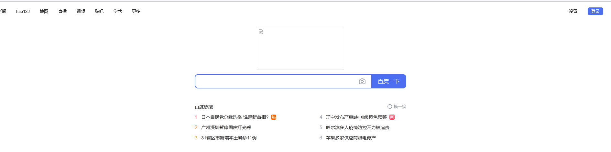Click the 百度一下 search button
This screenshot has width=611, height=152.
(389, 81)
